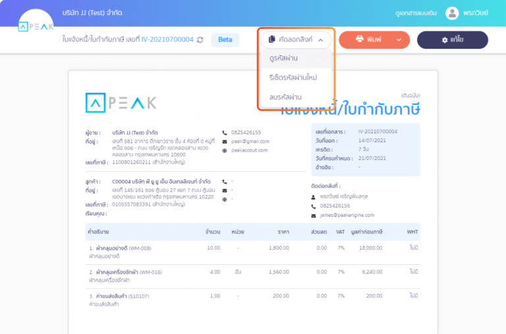Viewport: 506px width, 334px height.
Task: Click the Beta badge
Action: point(225,40)
